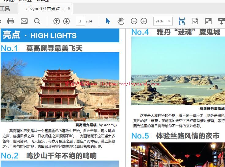Enter full screen with the diagonal arrows icon
Screen dimensions: 225x167
208,21
